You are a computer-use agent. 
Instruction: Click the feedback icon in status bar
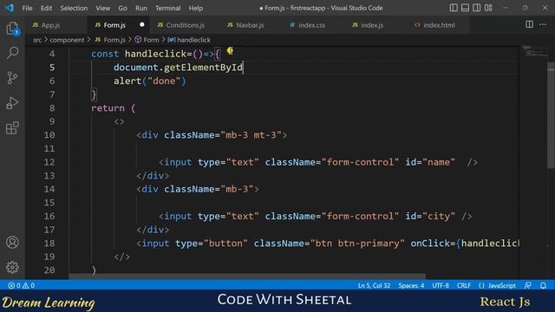pyautogui.click(x=528, y=285)
